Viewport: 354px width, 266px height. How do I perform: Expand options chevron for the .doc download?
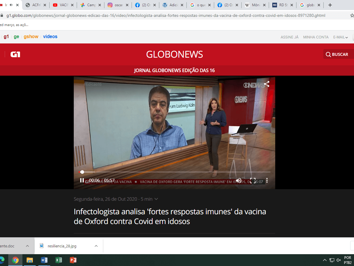click(27, 246)
